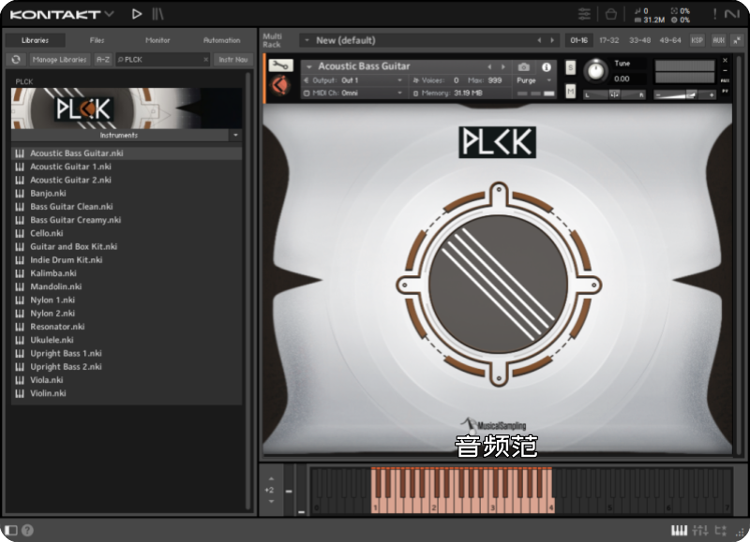
Task: Toggle the A-Z library sort button
Action: click(103, 60)
